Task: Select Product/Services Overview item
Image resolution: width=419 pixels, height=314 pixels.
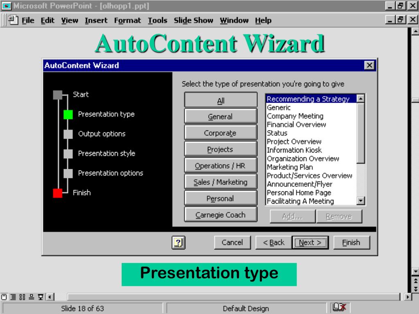Action: [x=311, y=176]
